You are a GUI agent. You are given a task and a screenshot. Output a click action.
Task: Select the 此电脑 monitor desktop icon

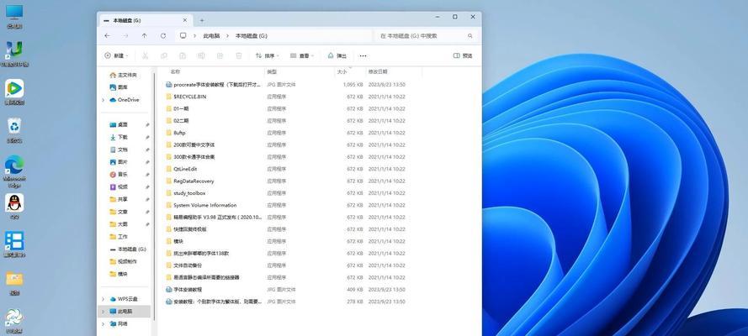pyautogui.click(x=14, y=17)
